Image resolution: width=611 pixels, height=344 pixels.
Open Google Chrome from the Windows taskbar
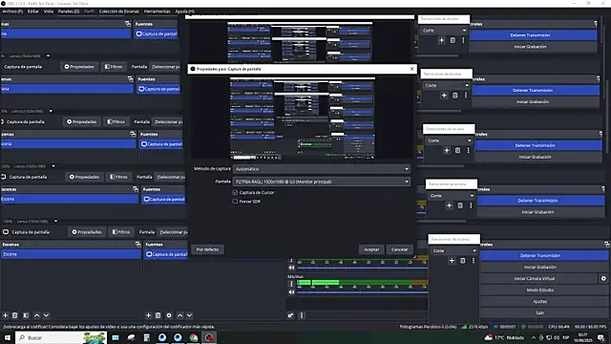194,337
